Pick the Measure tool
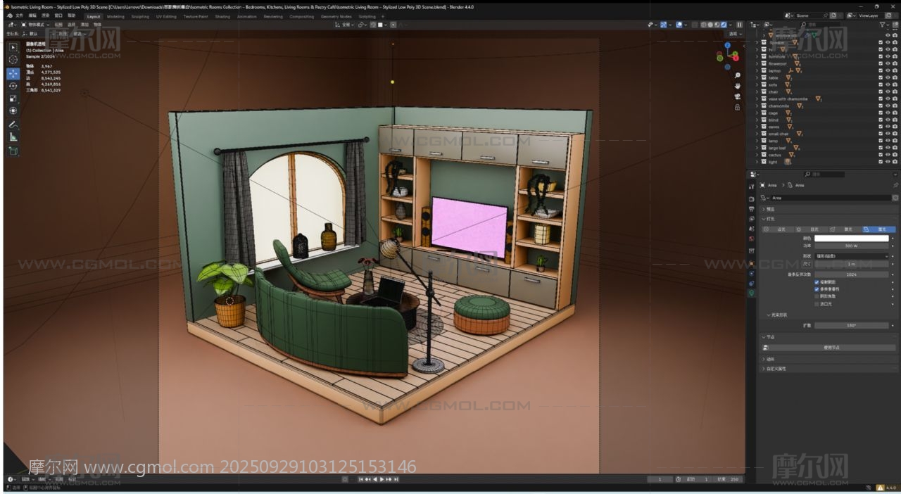 click(13, 137)
